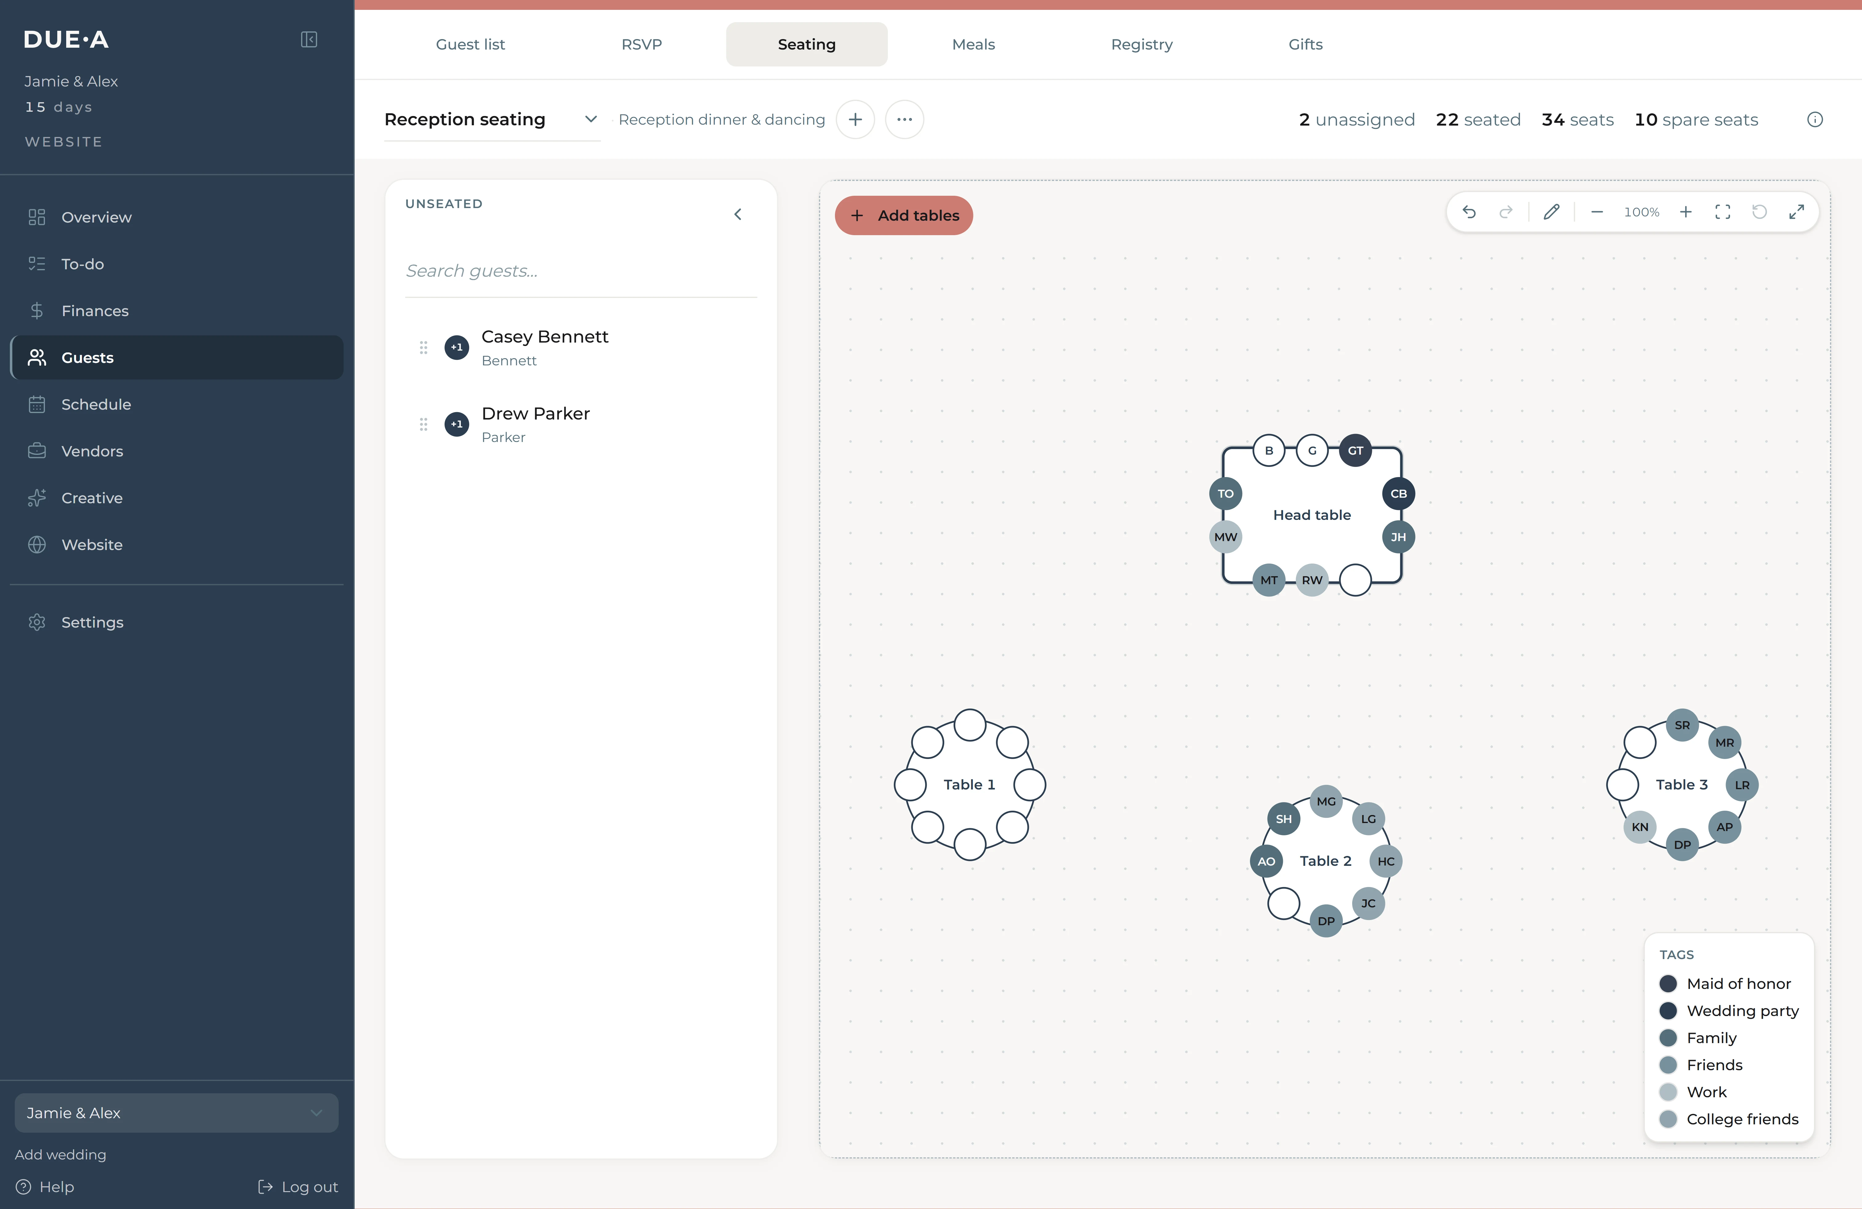
Task: Add a new seating chart with plus button
Action: pyautogui.click(x=855, y=120)
